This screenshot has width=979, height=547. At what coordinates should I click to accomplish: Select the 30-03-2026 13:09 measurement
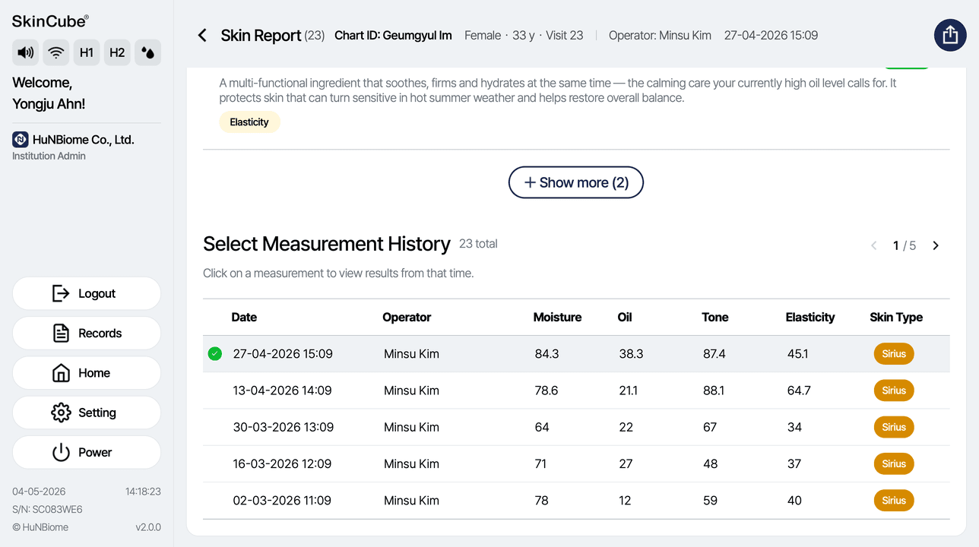pyautogui.click(x=576, y=427)
